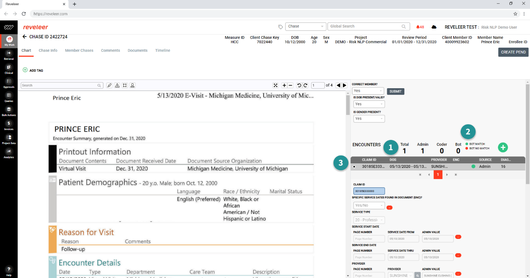The height and width of the screenshot is (278, 530).
Task: Open the Is DOB Present/Valid dropdown
Action: [369, 104]
